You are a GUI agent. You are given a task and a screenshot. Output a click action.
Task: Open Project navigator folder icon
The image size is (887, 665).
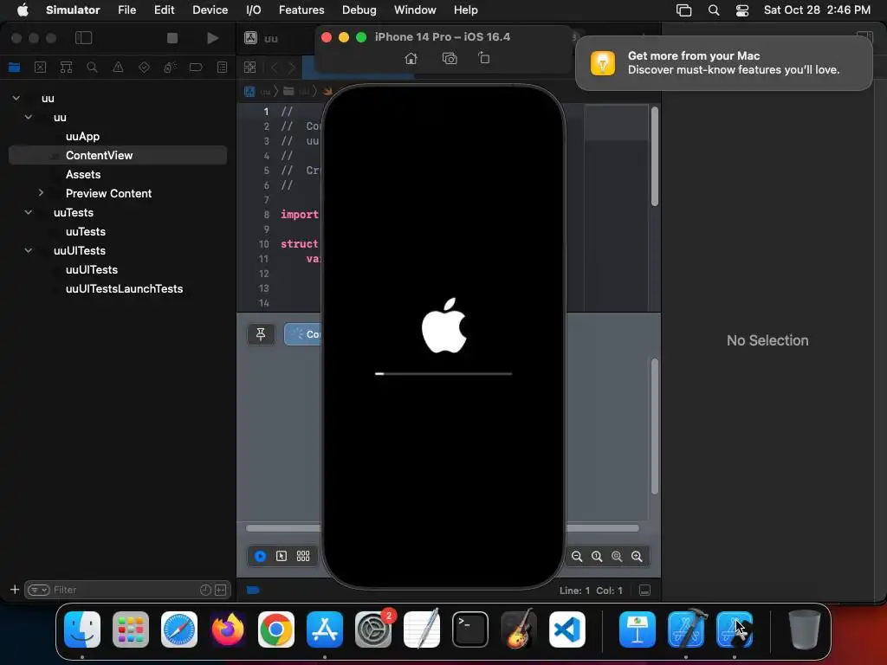coord(14,68)
